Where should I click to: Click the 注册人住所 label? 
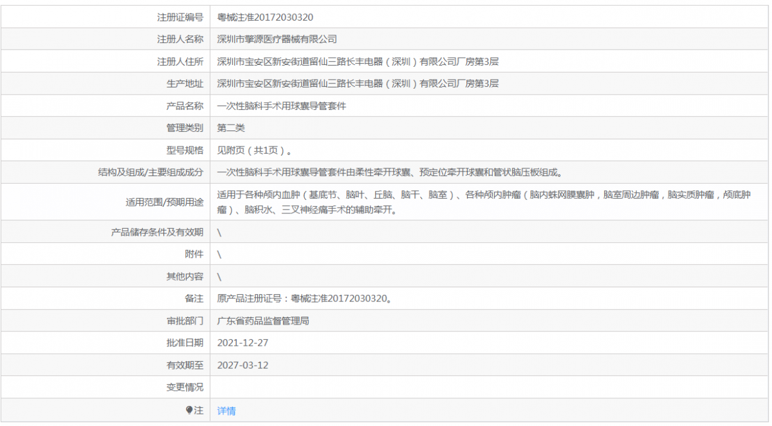(180, 62)
